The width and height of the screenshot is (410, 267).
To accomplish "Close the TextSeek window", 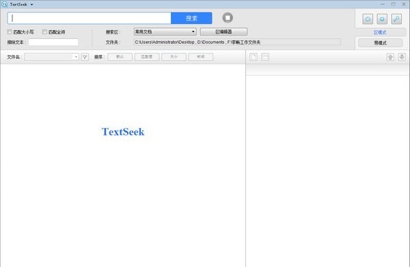I will [404, 4].
